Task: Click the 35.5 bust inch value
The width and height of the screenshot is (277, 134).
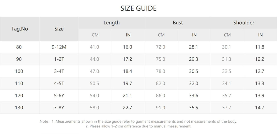Action: point(193,108)
